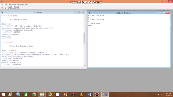This screenshot has width=173, height=97.
Task: Click 't.tes(x,mu=4)' in the R Editor
Action: click(x=94, y=23)
